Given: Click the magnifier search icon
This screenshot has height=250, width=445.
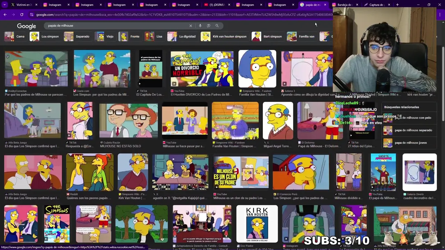Looking at the screenshot, I should tap(217, 26).
